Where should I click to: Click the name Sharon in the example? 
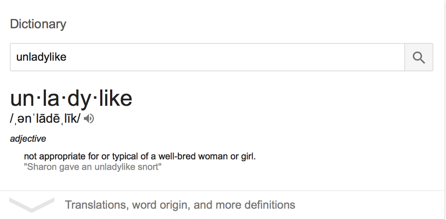tap(39, 167)
